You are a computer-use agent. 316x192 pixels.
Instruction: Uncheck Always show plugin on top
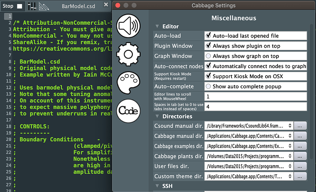pyautogui.click(x=208, y=46)
